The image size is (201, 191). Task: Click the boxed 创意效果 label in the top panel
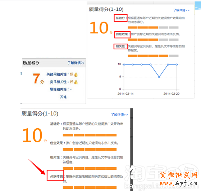coord(122,34)
